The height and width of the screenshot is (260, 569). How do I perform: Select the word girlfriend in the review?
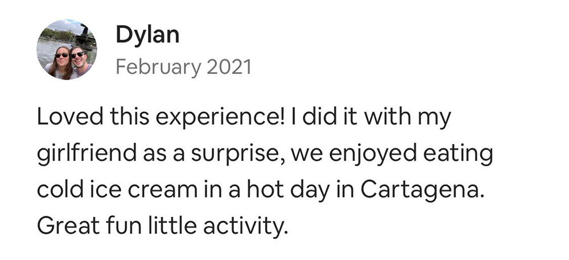pyautogui.click(x=86, y=154)
